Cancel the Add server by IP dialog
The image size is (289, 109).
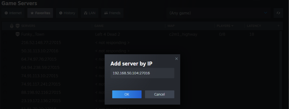160,94
